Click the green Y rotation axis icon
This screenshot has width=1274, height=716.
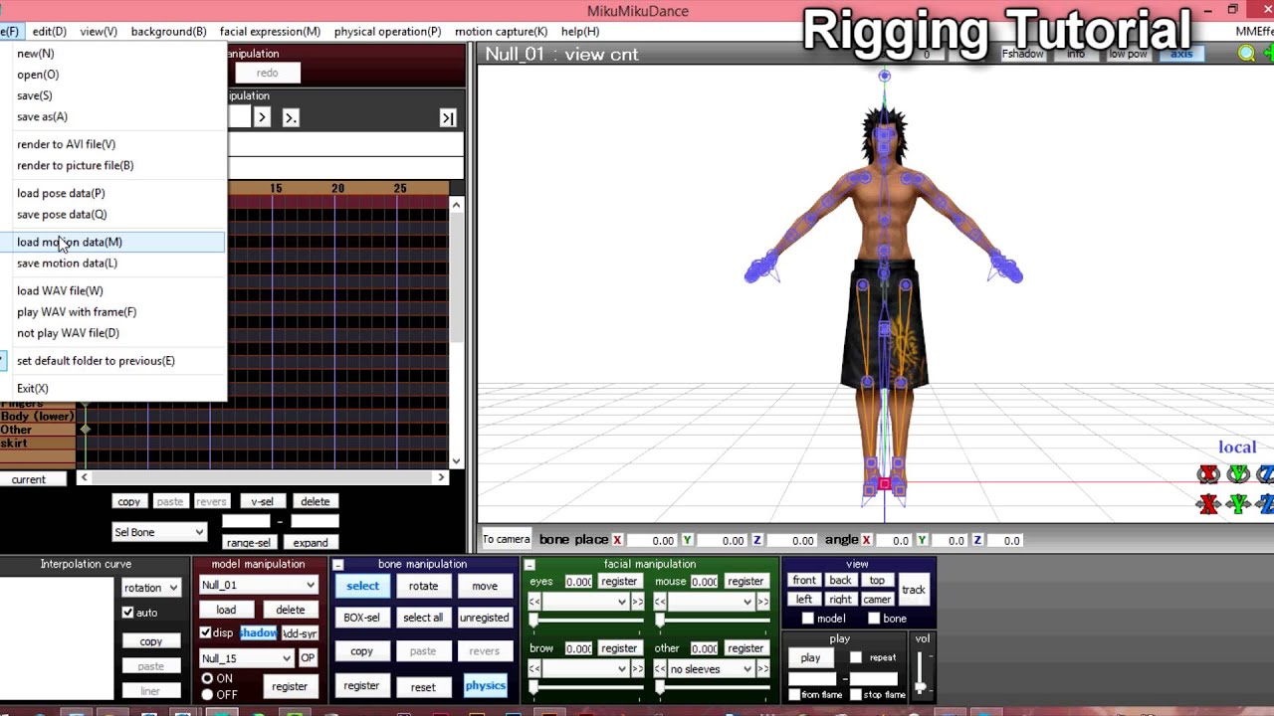point(1238,474)
